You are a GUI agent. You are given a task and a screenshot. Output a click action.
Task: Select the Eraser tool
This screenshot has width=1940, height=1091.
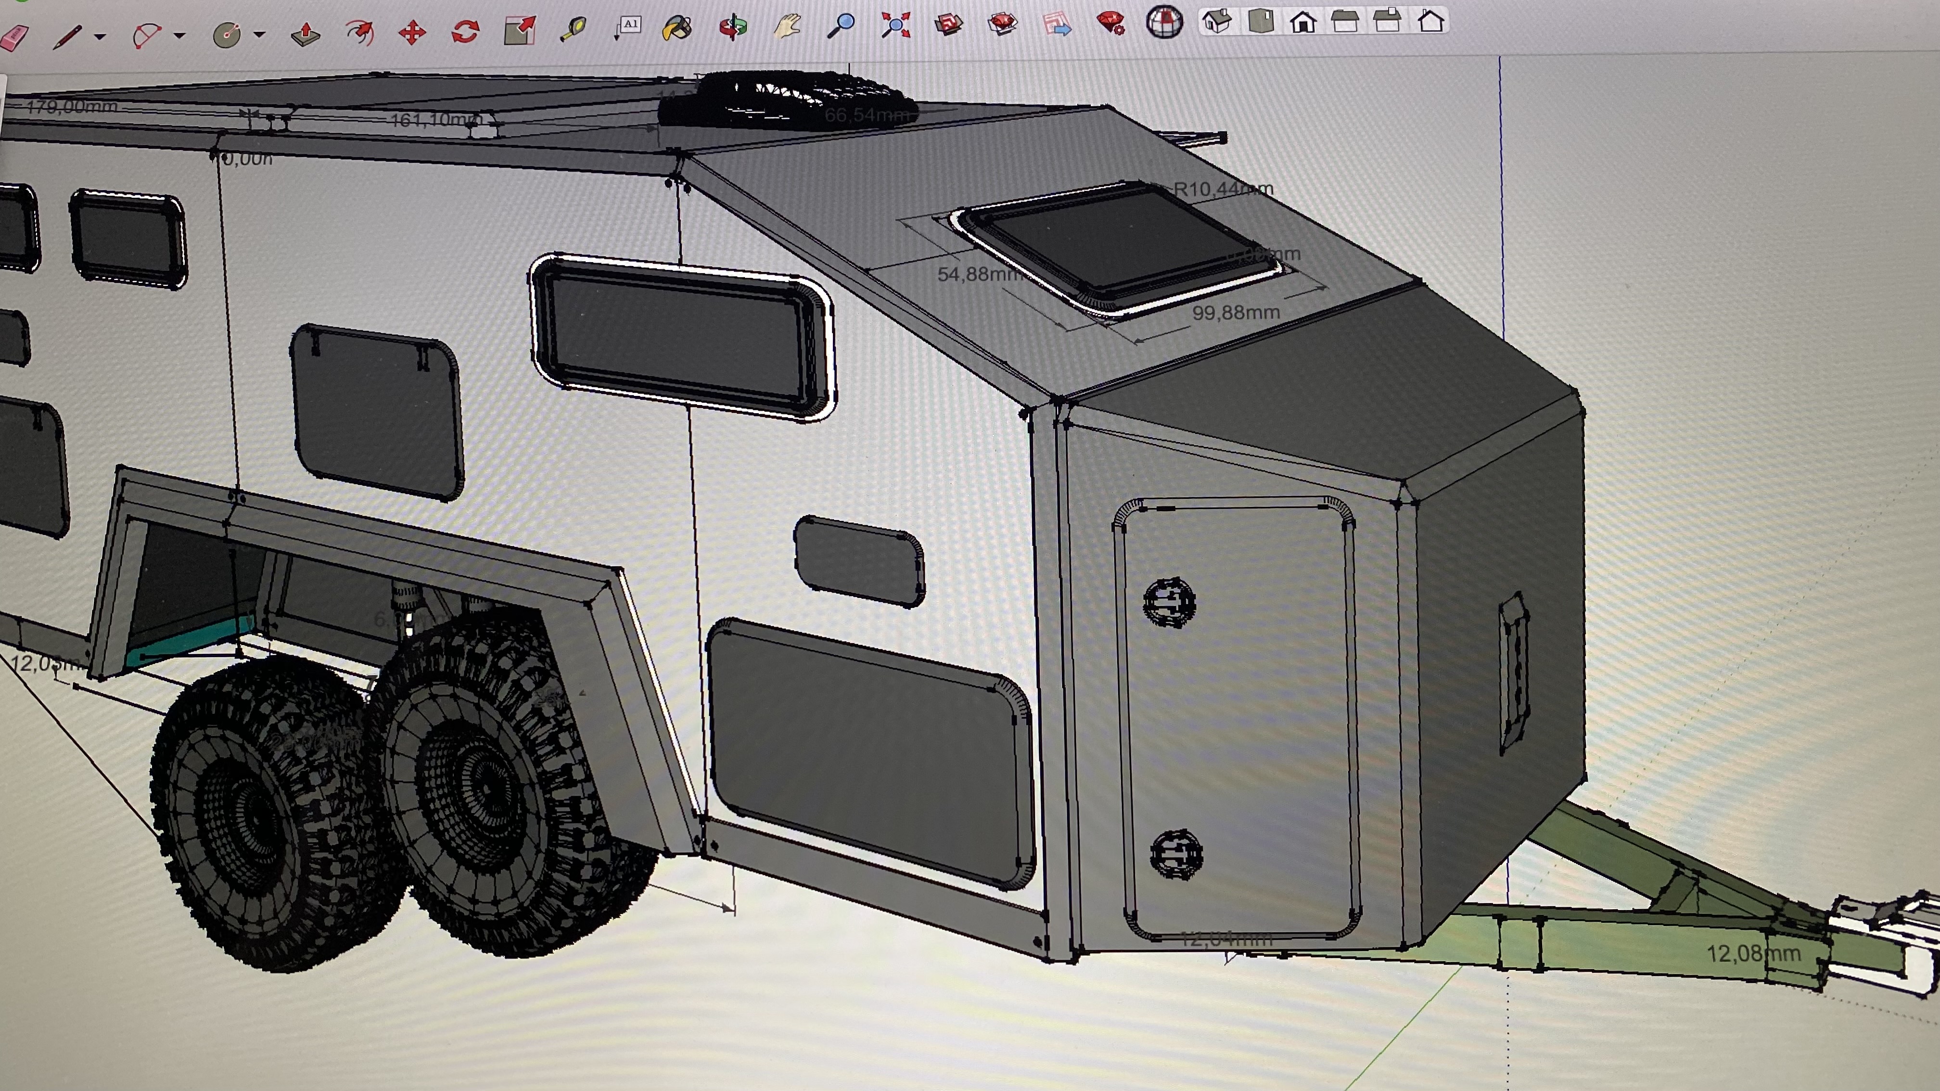13,37
